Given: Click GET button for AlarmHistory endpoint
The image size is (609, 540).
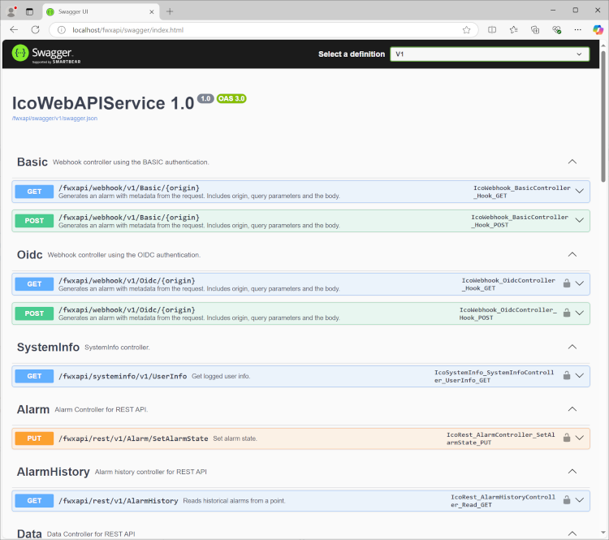Looking at the screenshot, I should [x=34, y=501].
